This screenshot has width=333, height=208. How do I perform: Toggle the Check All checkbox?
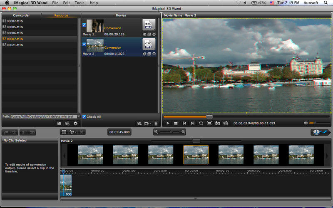click(84, 117)
